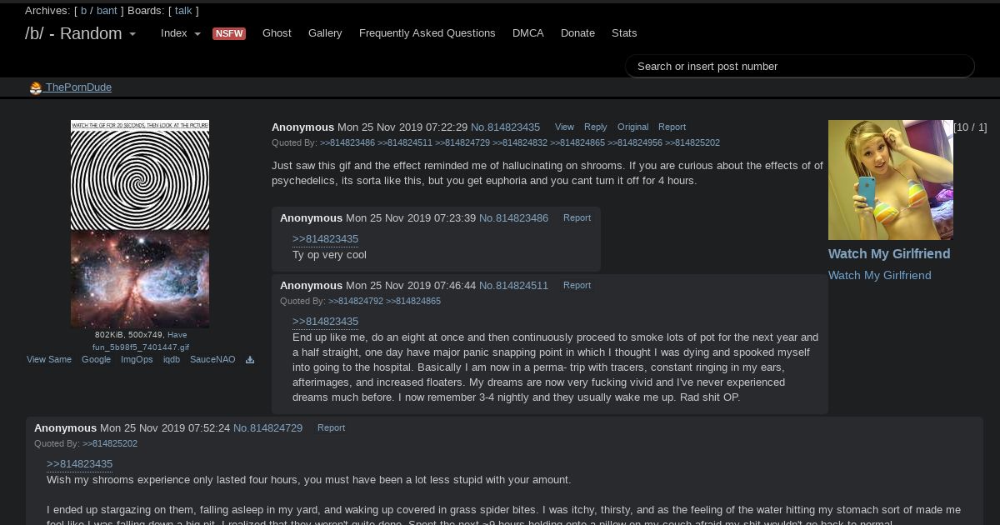Follow quoted-by link >>814824832 in OP
Screen dimensions: 1000x525
click(x=520, y=143)
